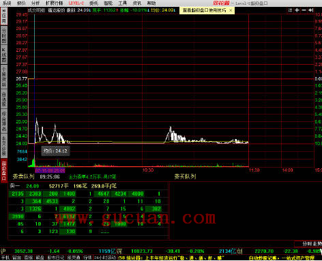
Task: Click the 269.0手/笔 average value
Action: pos(104,186)
